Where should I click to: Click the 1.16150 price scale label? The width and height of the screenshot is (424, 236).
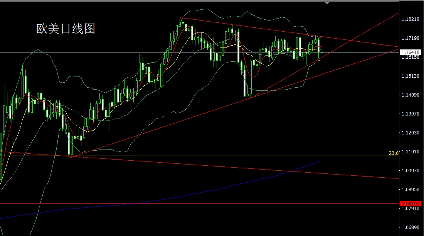(x=411, y=57)
